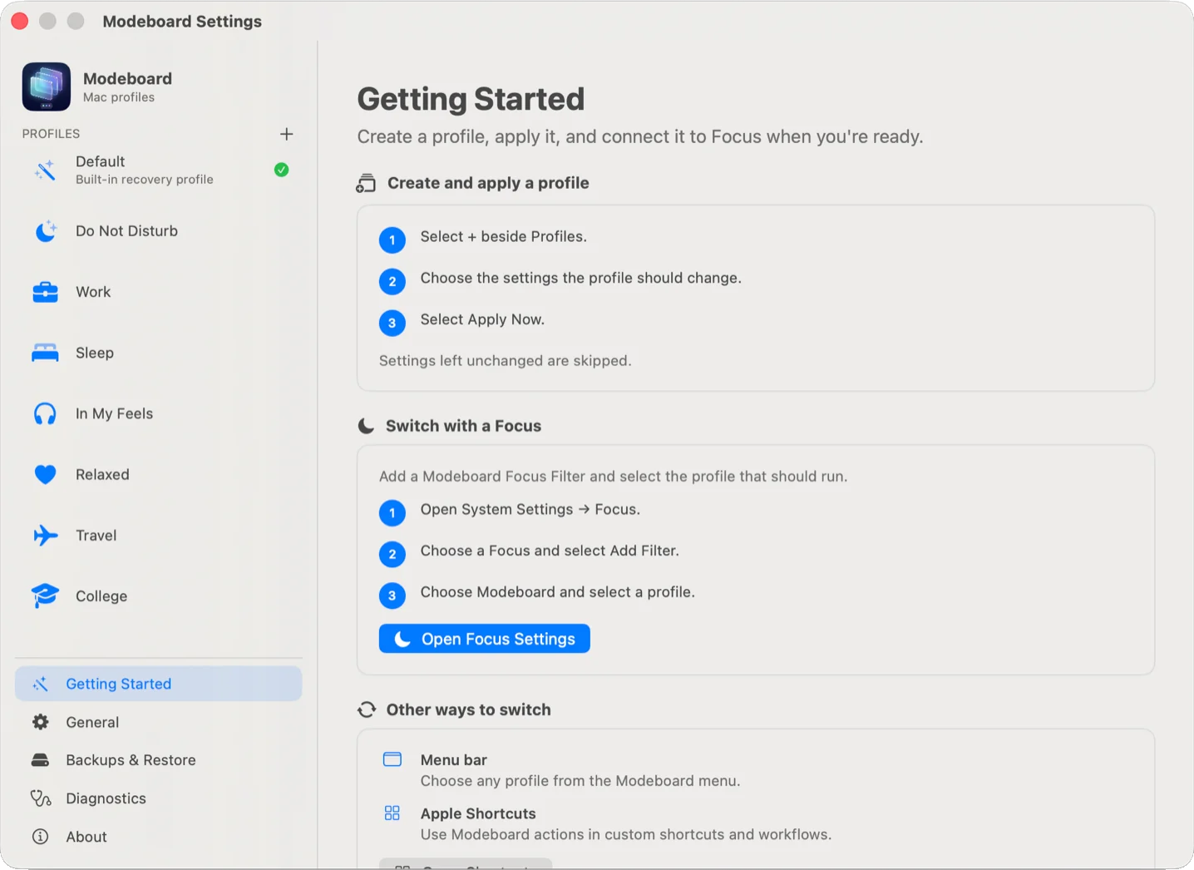
Task: Open the About section label
Action: coord(86,837)
